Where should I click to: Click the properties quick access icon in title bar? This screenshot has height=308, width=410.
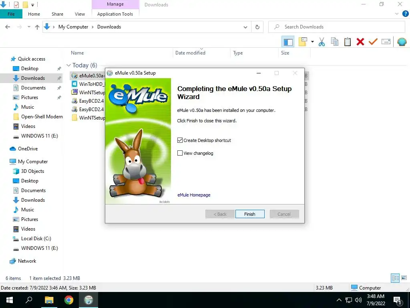point(16,4)
